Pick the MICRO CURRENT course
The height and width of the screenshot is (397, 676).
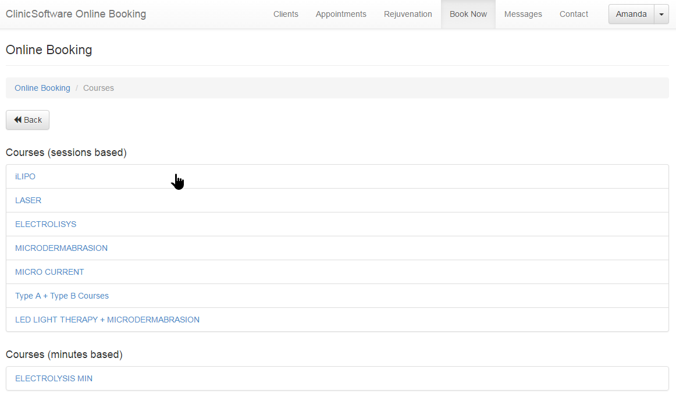pyautogui.click(x=49, y=272)
